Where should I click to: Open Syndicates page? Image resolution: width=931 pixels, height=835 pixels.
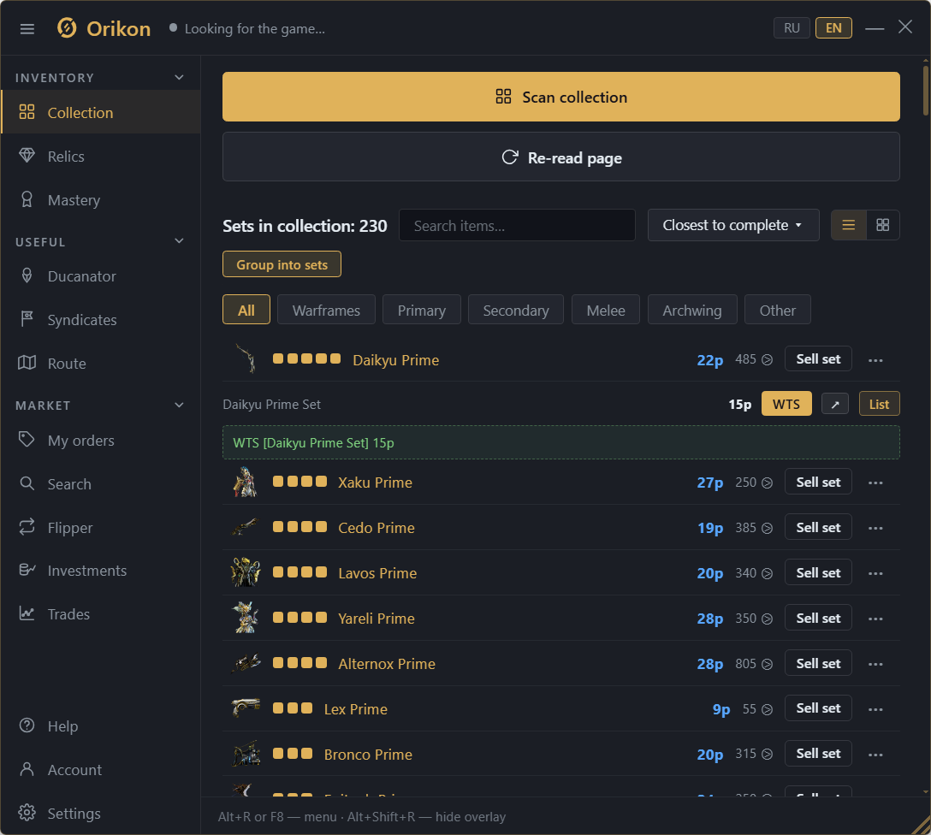[100, 320]
